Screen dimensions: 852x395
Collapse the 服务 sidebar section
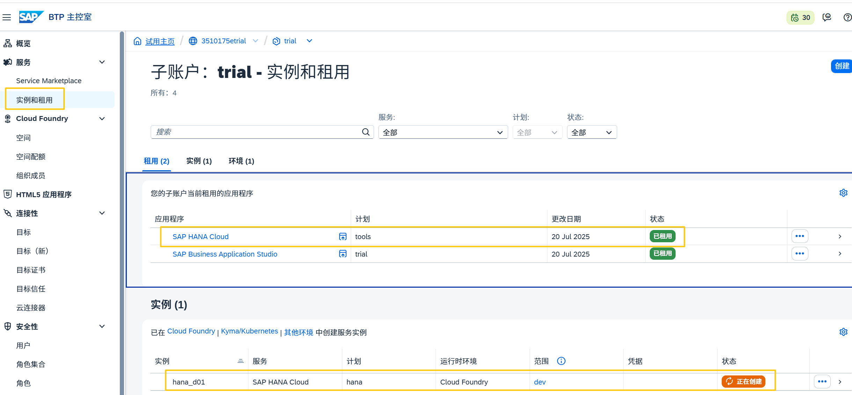[102, 62]
